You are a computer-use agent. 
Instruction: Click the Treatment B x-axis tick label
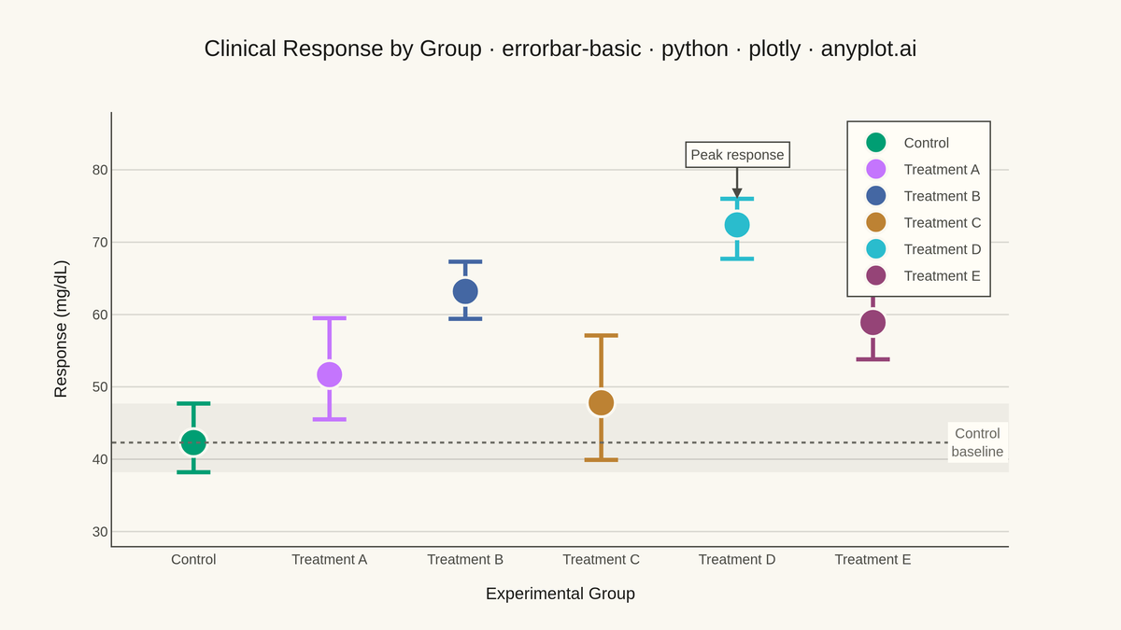coord(465,559)
